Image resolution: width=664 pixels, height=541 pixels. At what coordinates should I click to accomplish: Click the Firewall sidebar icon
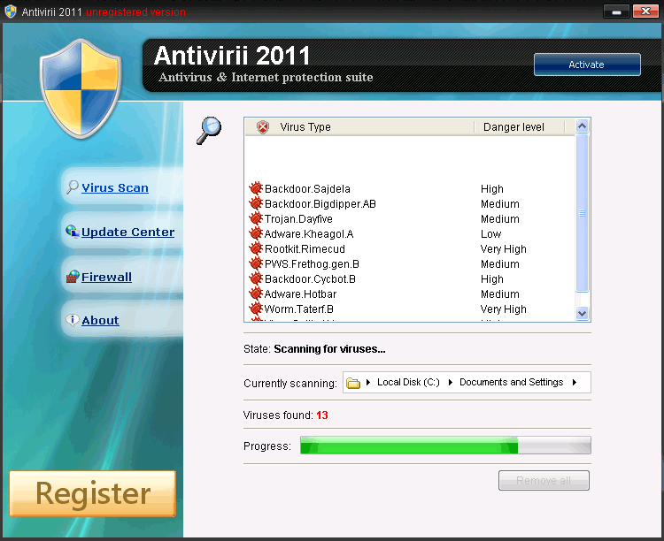[x=73, y=277]
